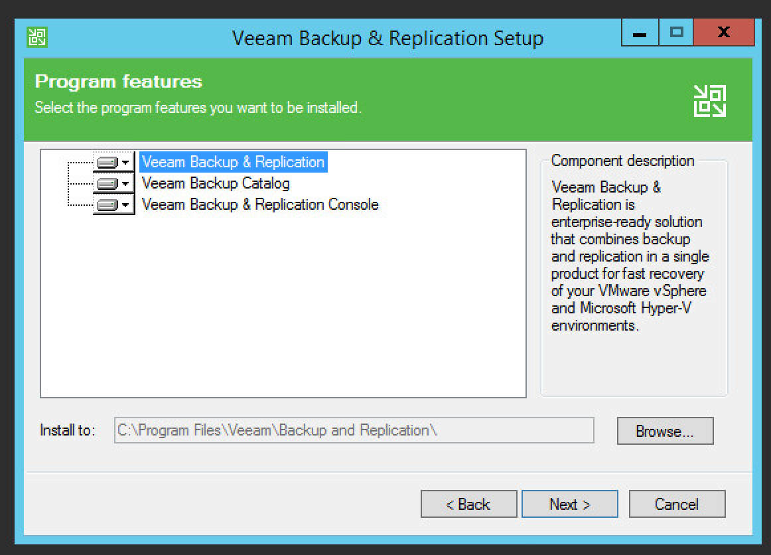Cancel the Veeam setup wizard
The height and width of the screenshot is (555, 771).
tap(677, 505)
